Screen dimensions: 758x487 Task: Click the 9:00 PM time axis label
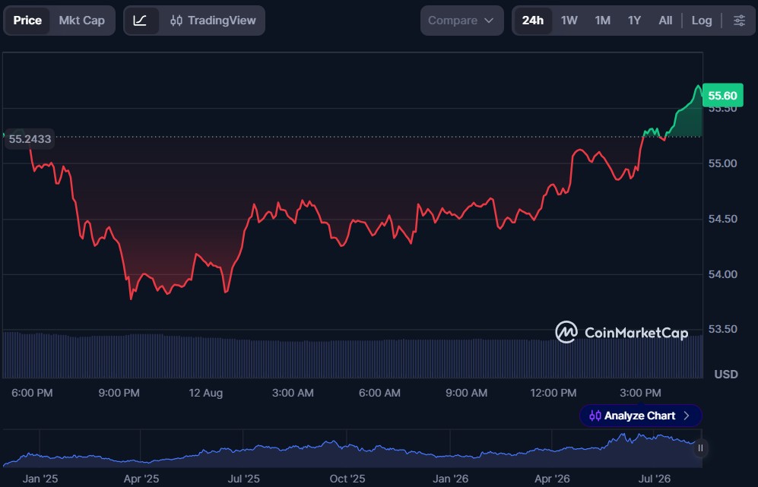point(119,394)
